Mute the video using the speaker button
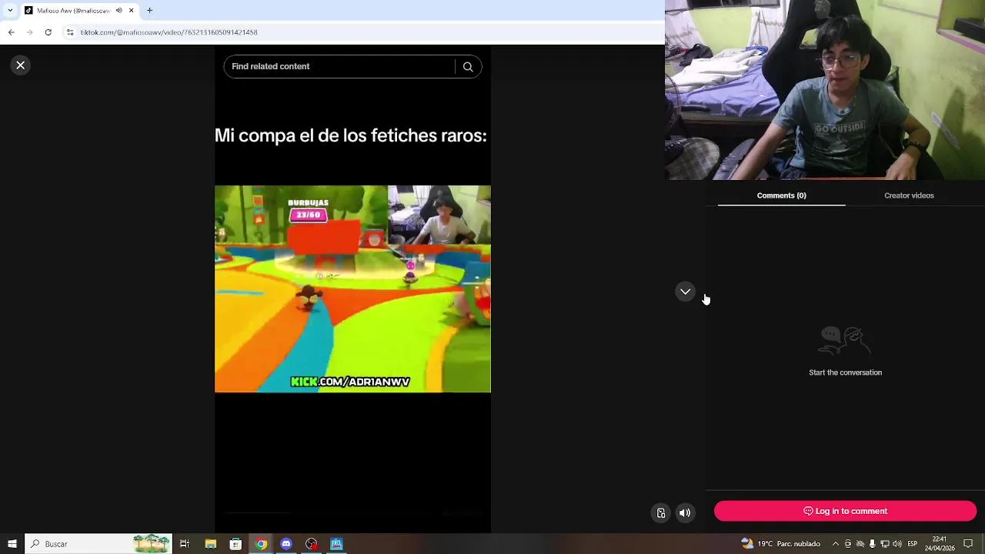 [x=685, y=513]
